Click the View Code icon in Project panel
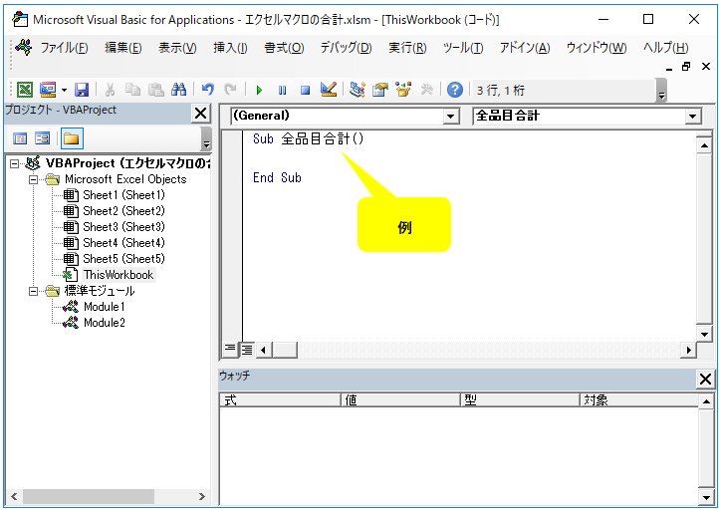Image resolution: width=719 pixels, height=509 pixels. (20, 138)
